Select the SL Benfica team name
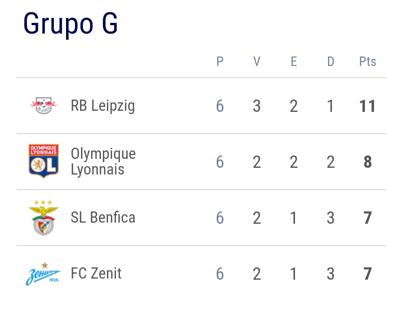 (x=103, y=218)
